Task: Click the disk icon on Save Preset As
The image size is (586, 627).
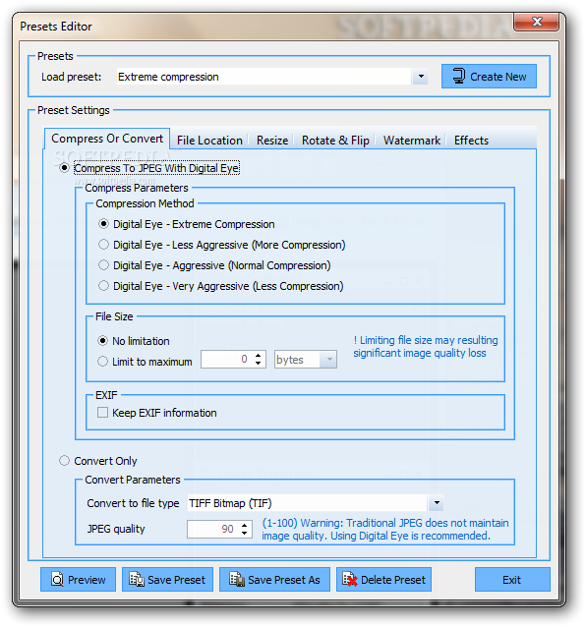Action: point(236,580)
